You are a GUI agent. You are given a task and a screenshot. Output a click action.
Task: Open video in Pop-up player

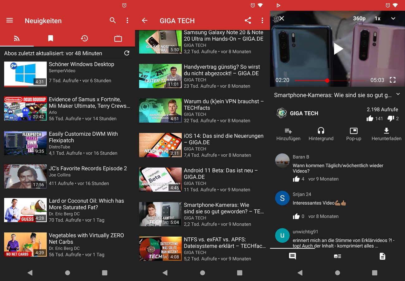354,134
